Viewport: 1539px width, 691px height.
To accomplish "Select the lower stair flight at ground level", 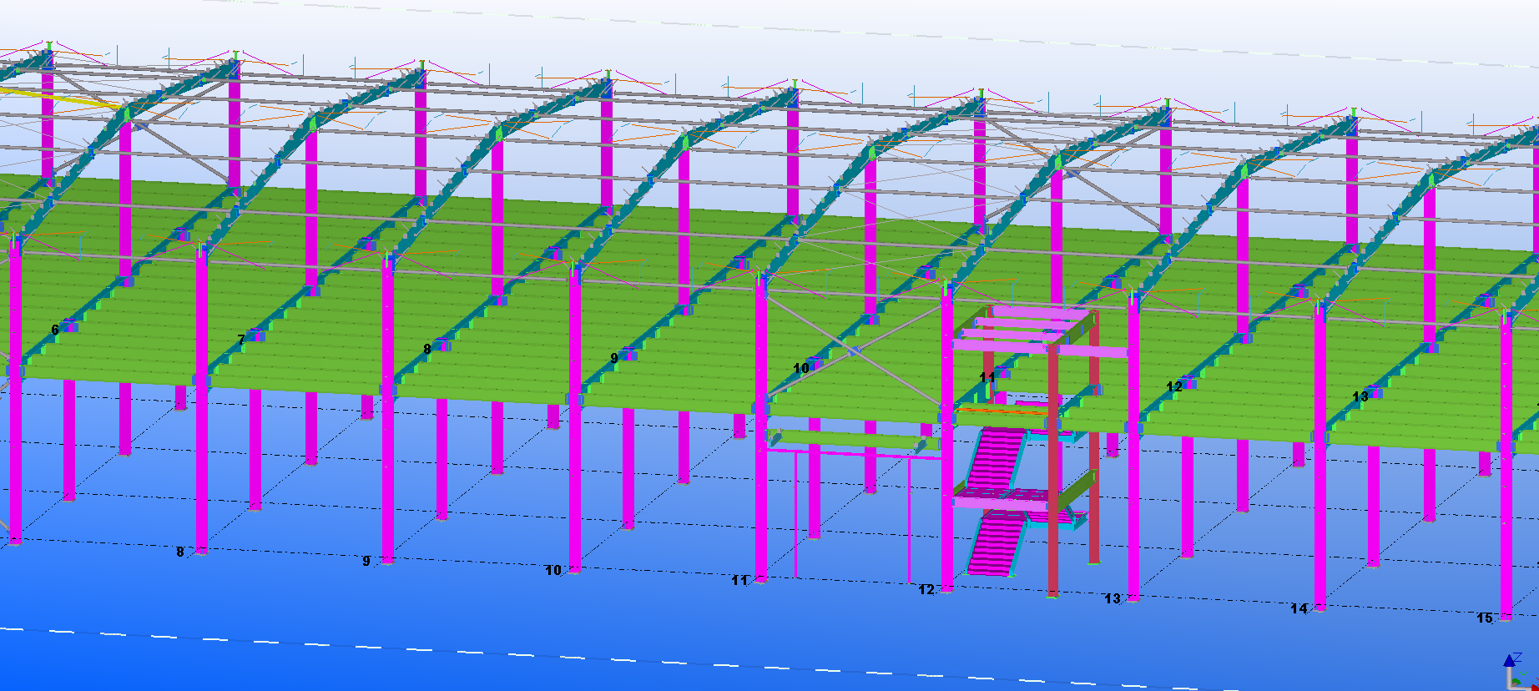I will coord(997,542).
